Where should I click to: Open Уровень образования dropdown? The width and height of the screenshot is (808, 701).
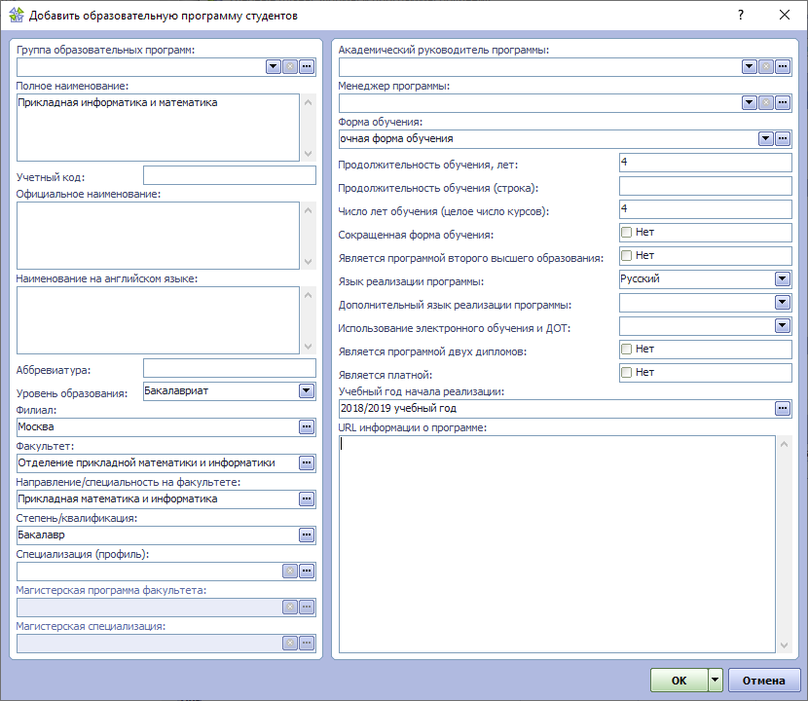307,390
